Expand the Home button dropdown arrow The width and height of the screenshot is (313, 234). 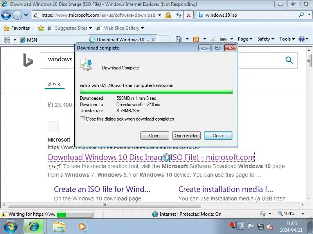(187, 39)
